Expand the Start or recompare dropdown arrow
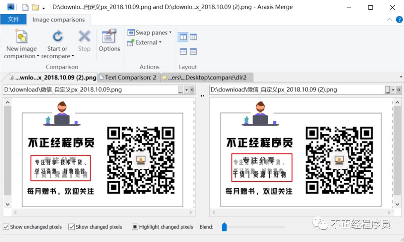Image resolution: width=404 pixels, height=242 pixels. click(73, 56)
